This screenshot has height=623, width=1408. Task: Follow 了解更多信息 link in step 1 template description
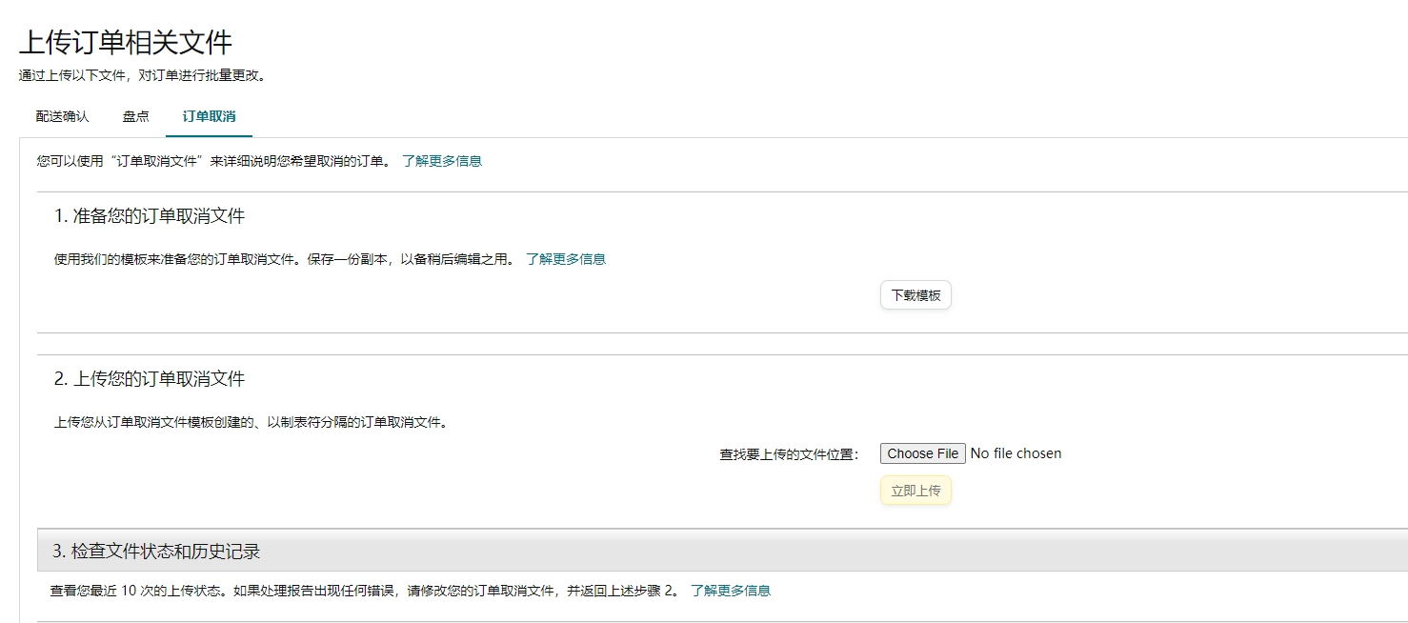566,259
